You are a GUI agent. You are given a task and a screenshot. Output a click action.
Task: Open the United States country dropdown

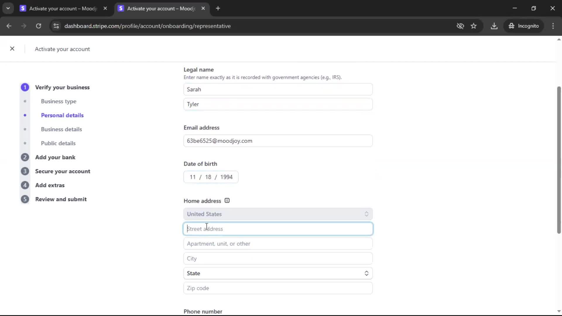point(278,214)
